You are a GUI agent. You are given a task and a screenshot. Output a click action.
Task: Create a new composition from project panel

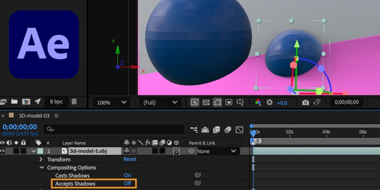click(x=26, y=102)
